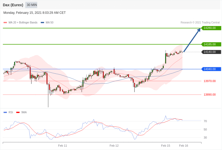Toggle the MA 50 legend label
Viewport: 222px width, 150px height.
click(50, 23)
